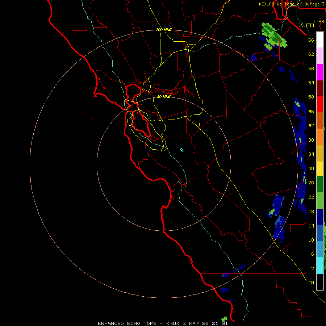
Task: Click the small cyan echo inside the 50 NMI ring
Action: coord(182,150)
